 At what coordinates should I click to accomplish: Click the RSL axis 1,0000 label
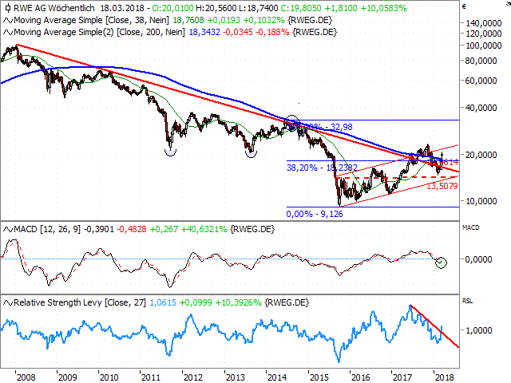pos(478,330)
